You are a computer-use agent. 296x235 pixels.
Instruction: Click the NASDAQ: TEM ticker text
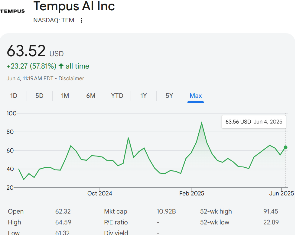click(x=54, y=21)
